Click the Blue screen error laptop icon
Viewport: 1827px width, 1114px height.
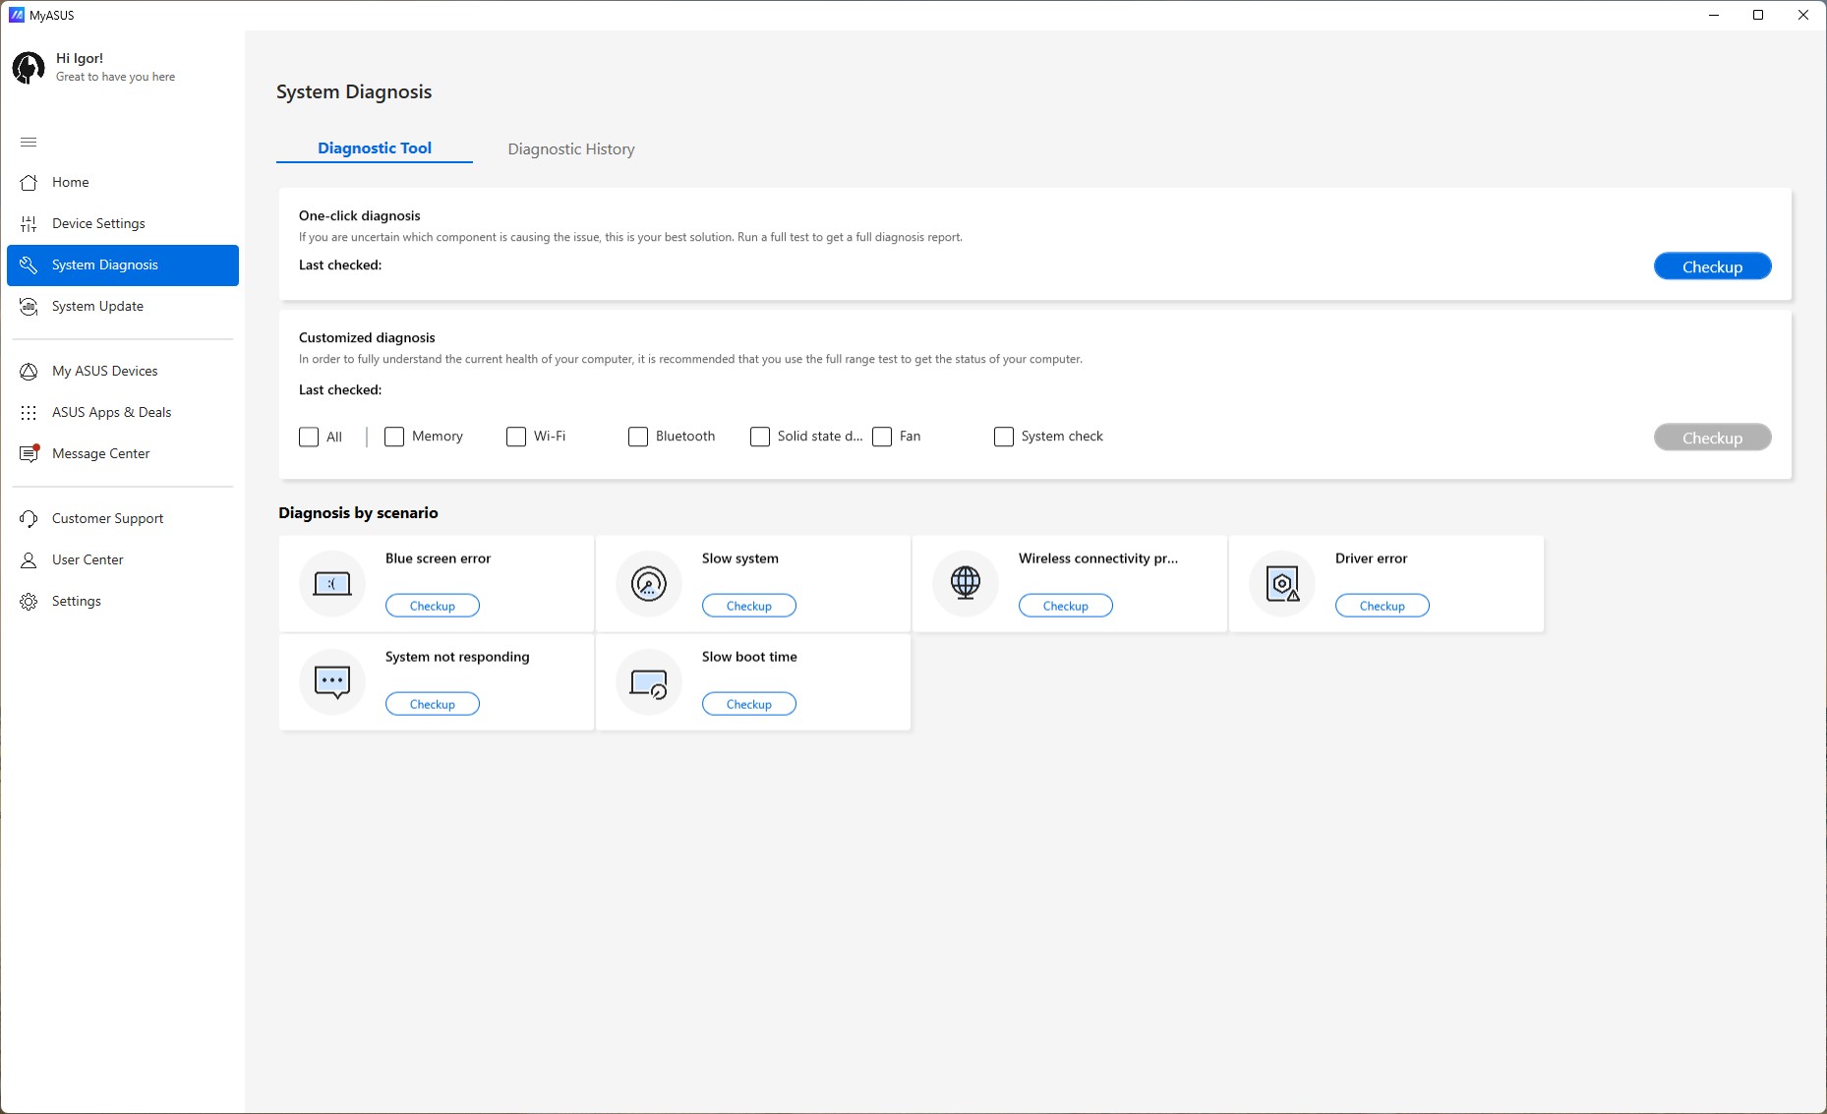(x=332, y=584)
